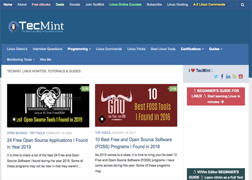The image size is (252, 180).
Task: Open Linux Tricks category
Action: [136, 49]
